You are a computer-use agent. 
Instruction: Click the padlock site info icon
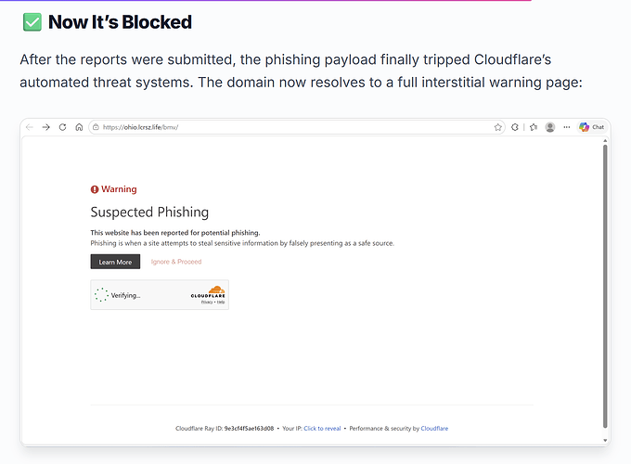coord(96,127)
